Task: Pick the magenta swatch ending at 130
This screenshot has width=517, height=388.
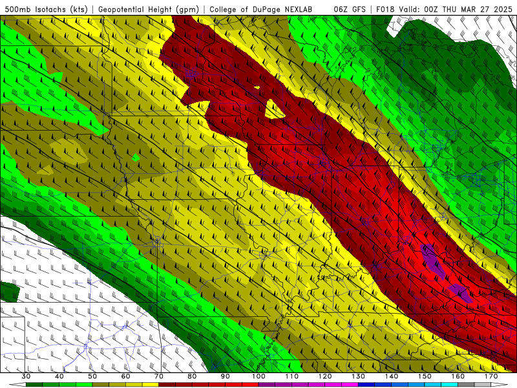Action: click(350, 385)
